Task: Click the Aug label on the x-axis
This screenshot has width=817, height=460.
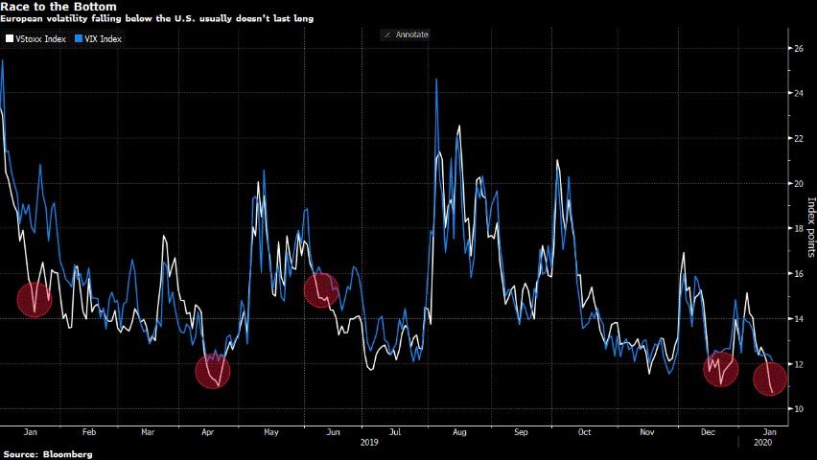Action: point(460,432)
